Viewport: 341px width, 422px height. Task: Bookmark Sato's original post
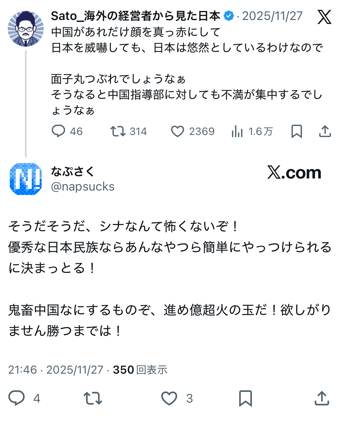click(x=296, y=131)
